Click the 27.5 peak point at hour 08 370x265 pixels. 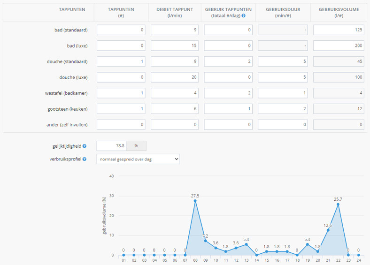(195, 201)
